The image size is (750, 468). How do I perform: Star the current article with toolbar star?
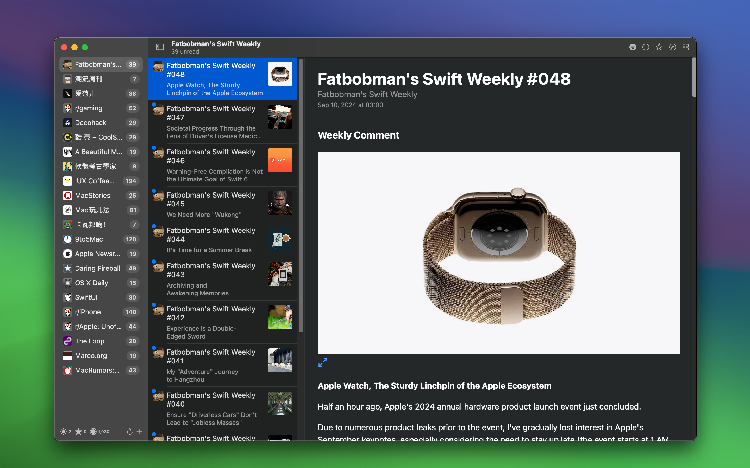[659, 47]
